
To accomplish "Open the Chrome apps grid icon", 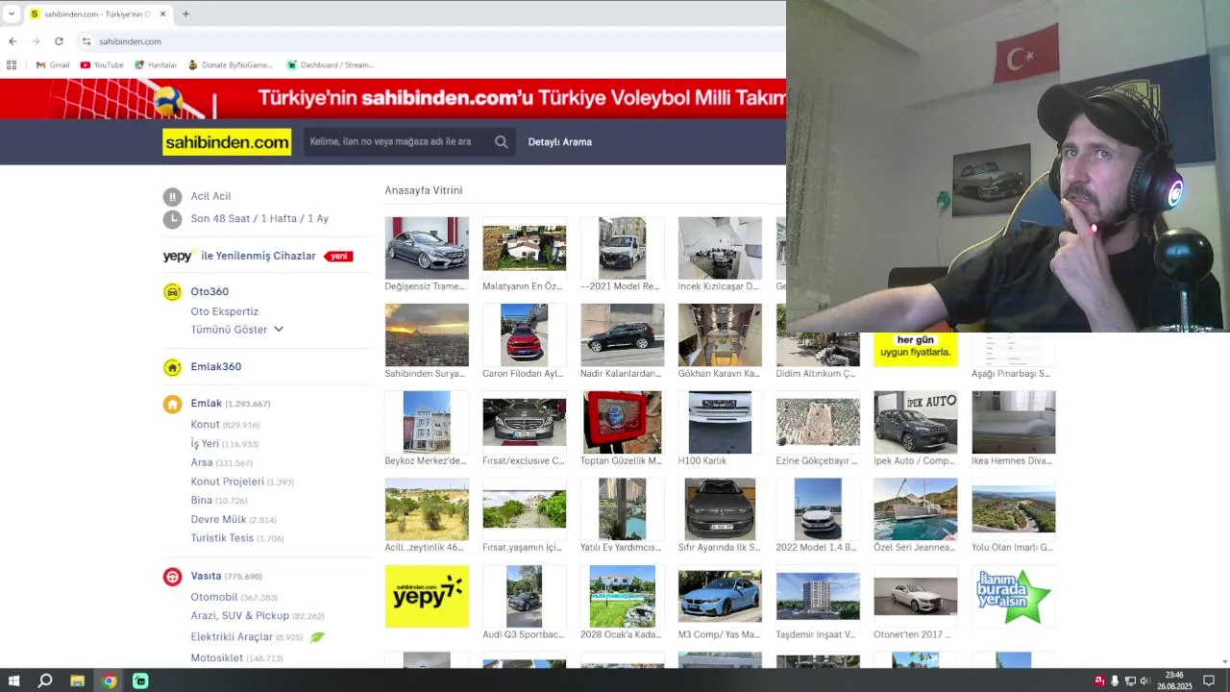I will click(12, 65).
